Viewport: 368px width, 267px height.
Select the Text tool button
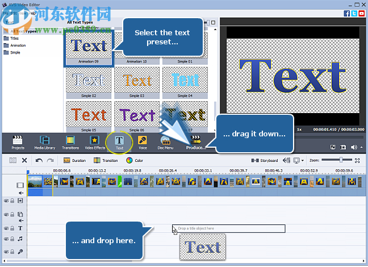pos(119,143)
